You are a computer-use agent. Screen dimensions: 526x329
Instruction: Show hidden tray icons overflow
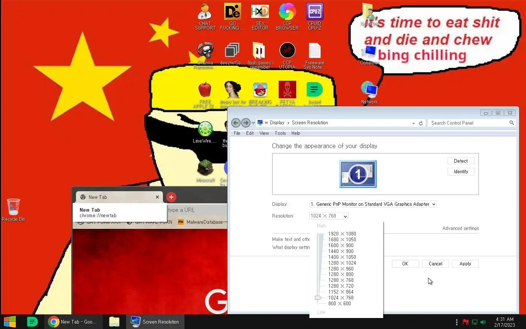coord(457,322)
